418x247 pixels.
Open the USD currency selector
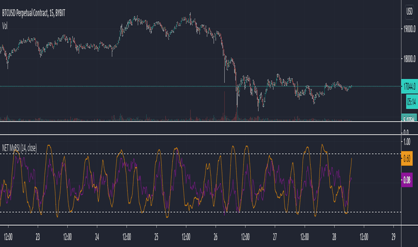click(409, 11)
